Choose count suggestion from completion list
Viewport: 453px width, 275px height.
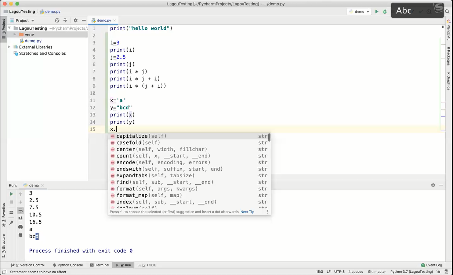(x=189, y=156)
